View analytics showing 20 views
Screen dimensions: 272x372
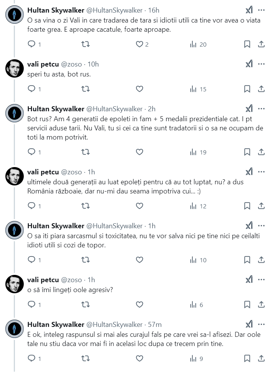pos(198,44)
